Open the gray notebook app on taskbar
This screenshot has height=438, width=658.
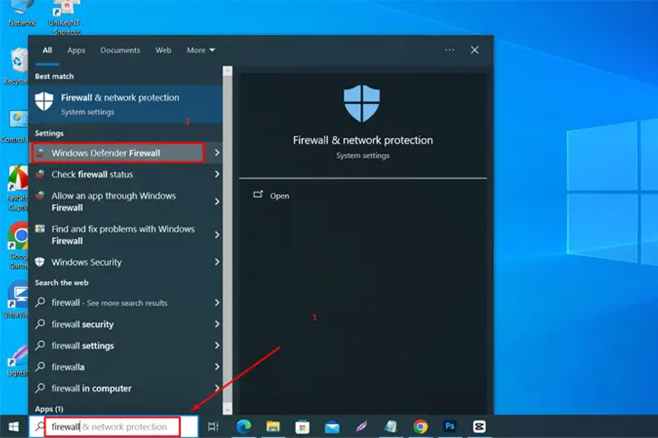click(390, 426)
